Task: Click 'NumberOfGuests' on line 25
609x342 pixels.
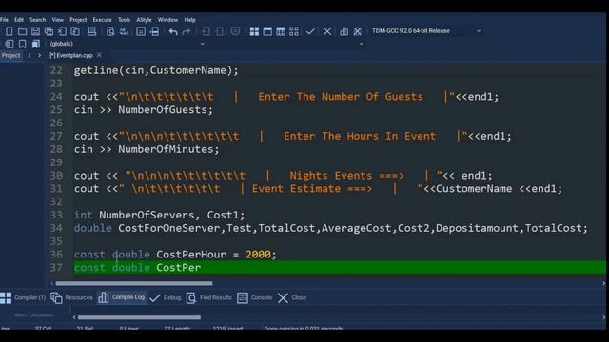Action: click(163, 110)
